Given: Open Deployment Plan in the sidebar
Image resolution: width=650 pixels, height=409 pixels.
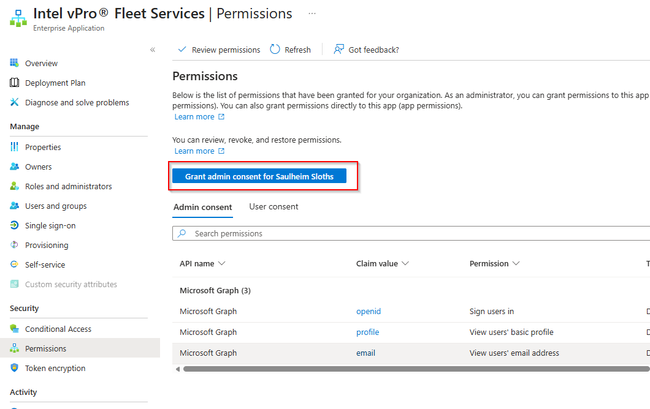Looking at the screenshot, I should click(55, 83).
